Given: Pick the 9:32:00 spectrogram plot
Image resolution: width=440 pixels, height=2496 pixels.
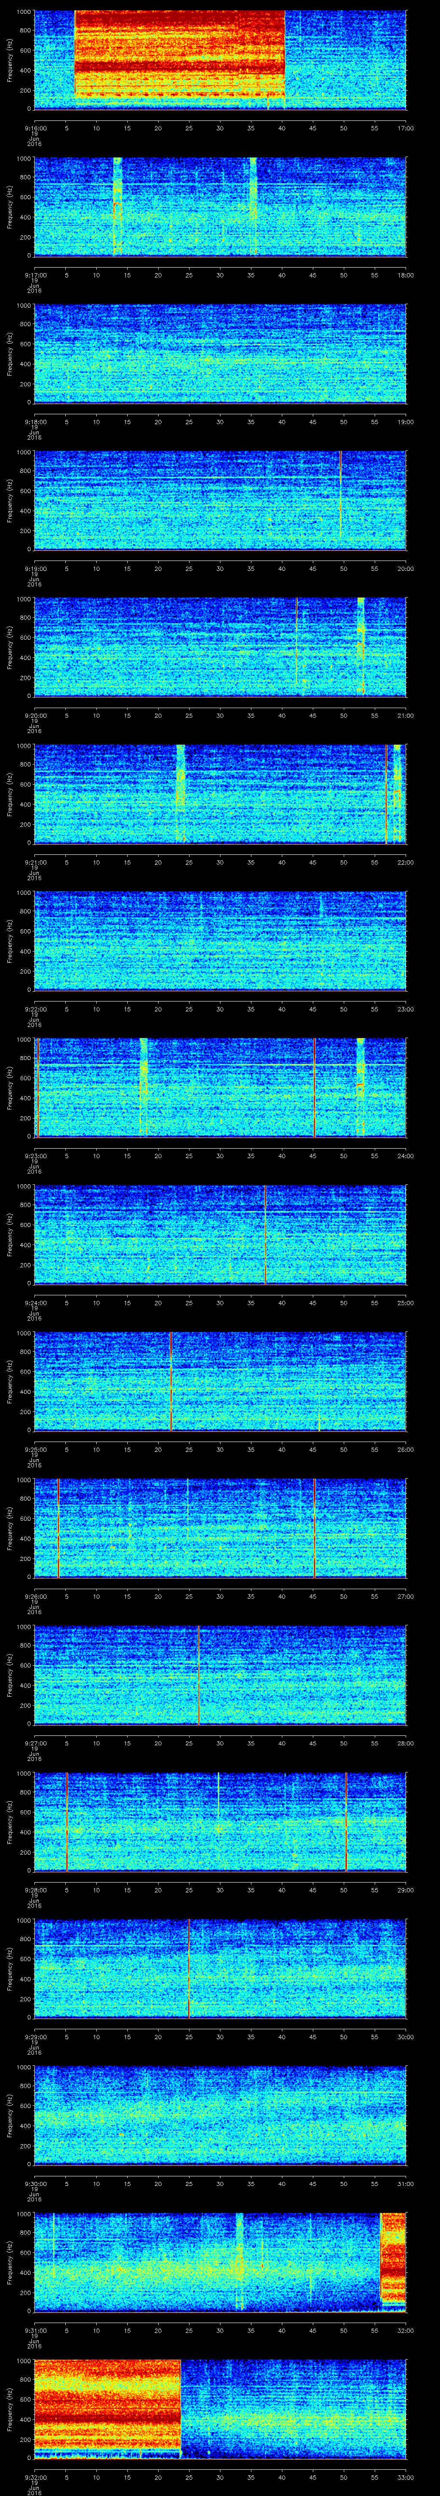Looking at the screenshot, I should pyautogui.click(x=220, y=2409).
